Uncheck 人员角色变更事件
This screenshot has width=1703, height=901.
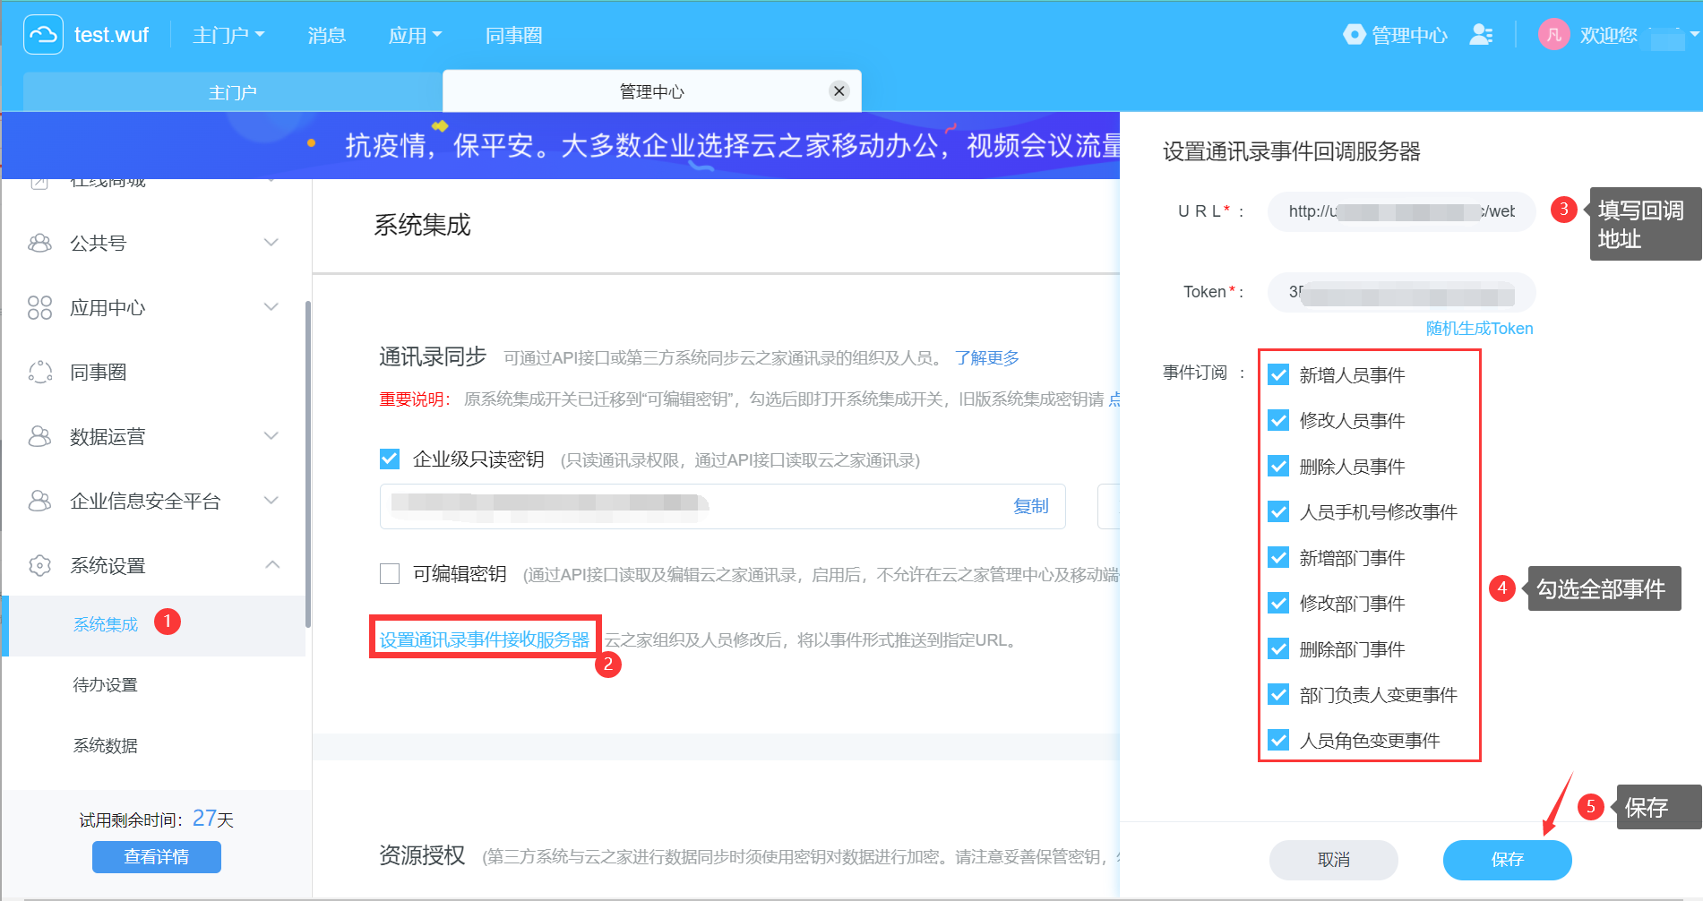pyautogui.click(x=1278, y=741)
